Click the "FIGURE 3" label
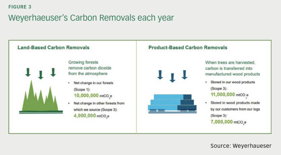Viewport: 281px width, 155px height. click(20, 7)
